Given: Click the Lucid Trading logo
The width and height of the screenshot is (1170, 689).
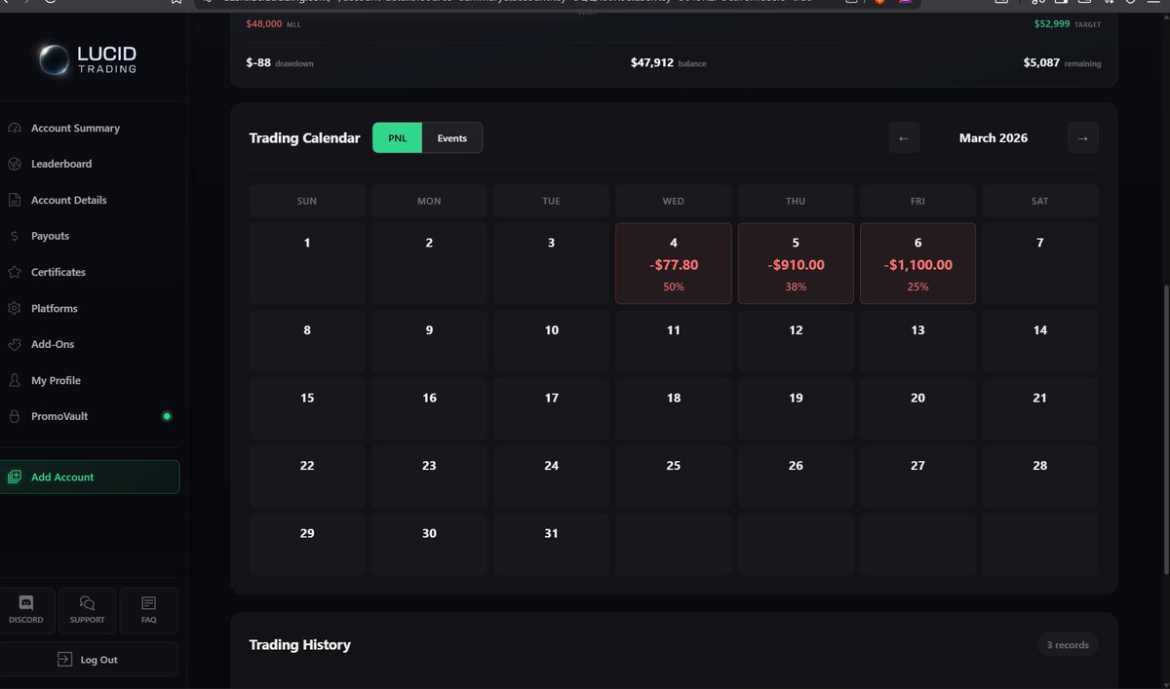Looking at the screenshot, I should [88, 59].
